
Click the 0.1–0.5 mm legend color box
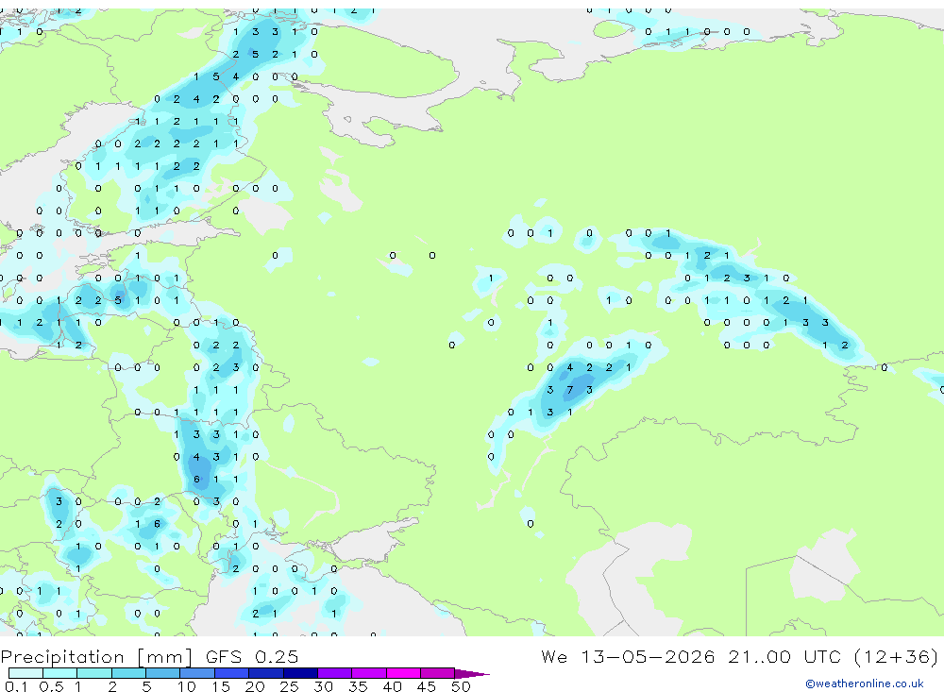tap(25, 673)
